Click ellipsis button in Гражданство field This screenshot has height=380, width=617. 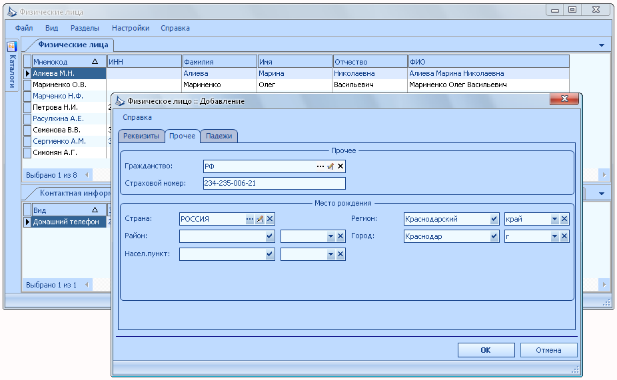(x=320, y=166)
